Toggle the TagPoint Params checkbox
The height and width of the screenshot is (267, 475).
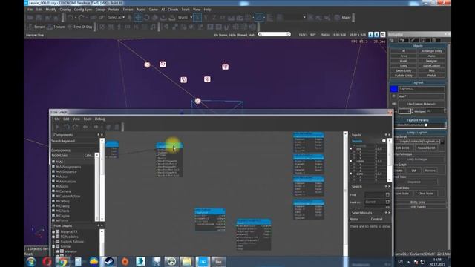pyautogui.click(x=426, y=125)
